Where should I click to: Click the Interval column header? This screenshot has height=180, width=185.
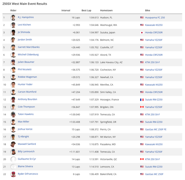point(66,10)
